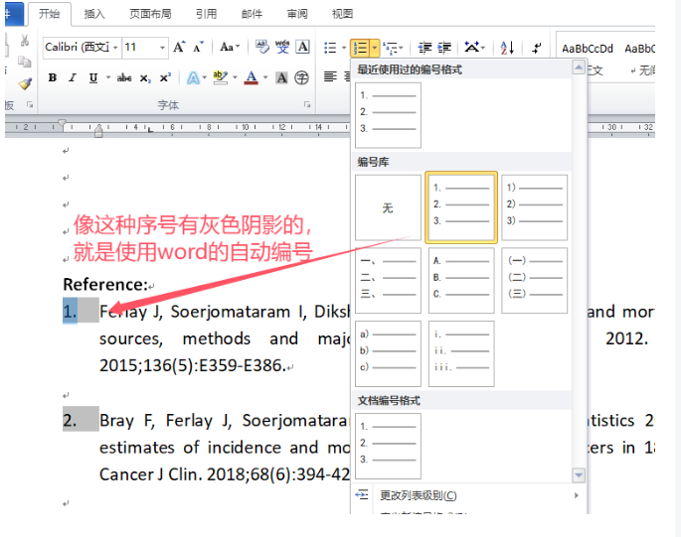Open the Enclose Characters tool
This screenshot has height=537, width=681.
[301, 78]
